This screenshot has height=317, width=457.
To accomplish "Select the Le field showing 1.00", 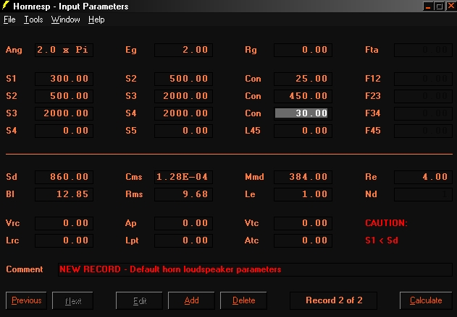I will (x=303, y=194).
